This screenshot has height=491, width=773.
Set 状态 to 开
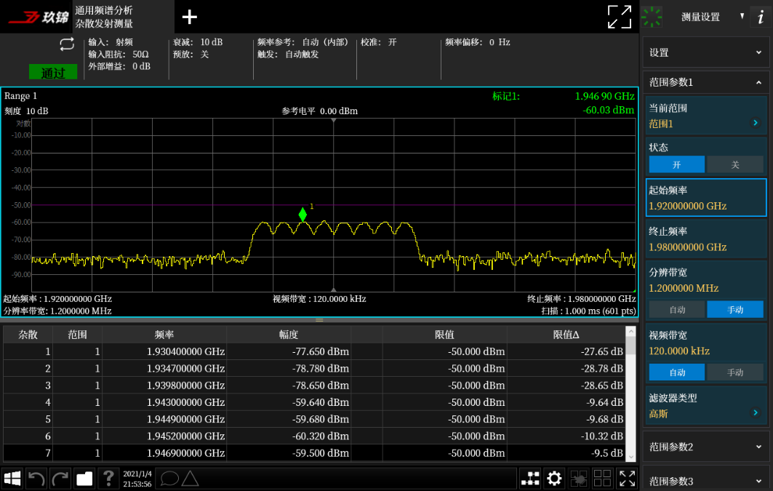coord(676,164)
